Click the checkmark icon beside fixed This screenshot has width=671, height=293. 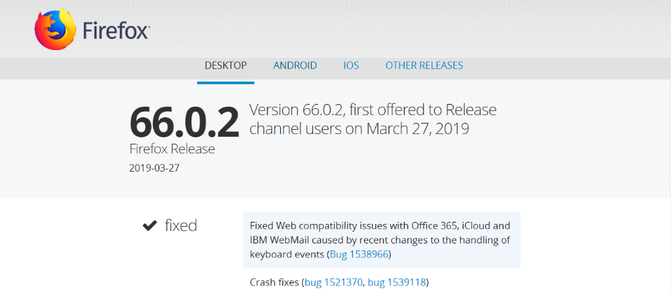[149, 225]
